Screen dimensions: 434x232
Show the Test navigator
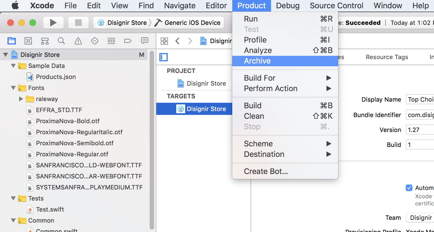[x=95, y=41]
